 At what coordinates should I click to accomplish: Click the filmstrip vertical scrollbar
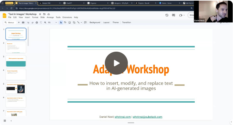(x=28, y=36)
